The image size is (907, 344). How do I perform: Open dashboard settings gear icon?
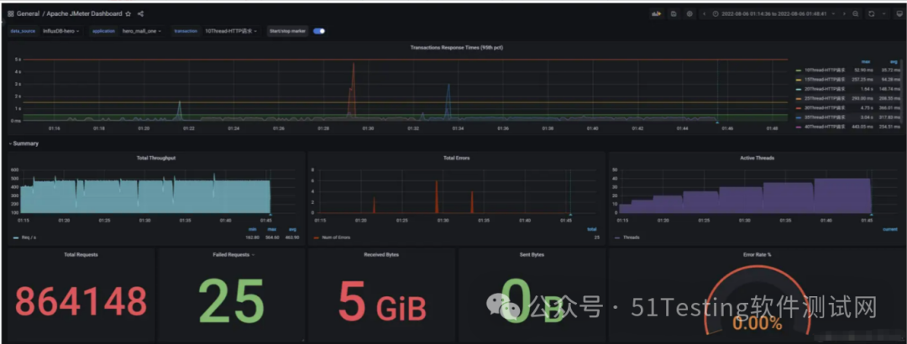(689, 14)
